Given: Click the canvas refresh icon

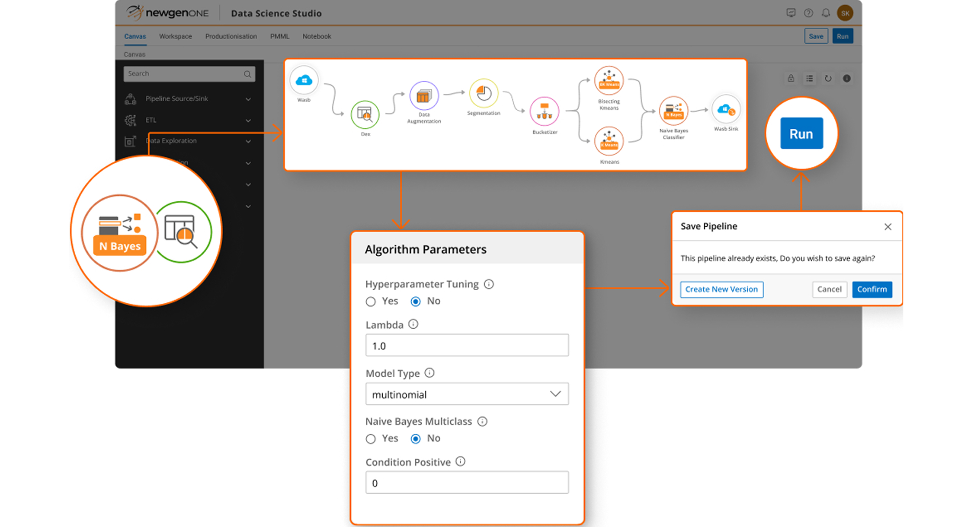Looking at the screenshot, I should (828, 79).
